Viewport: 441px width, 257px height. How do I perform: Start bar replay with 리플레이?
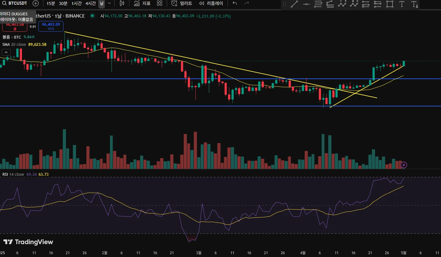(211, 3)
